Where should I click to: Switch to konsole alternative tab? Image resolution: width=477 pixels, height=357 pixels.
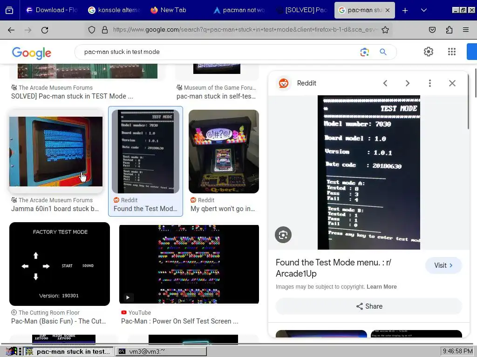pos(114,10)
